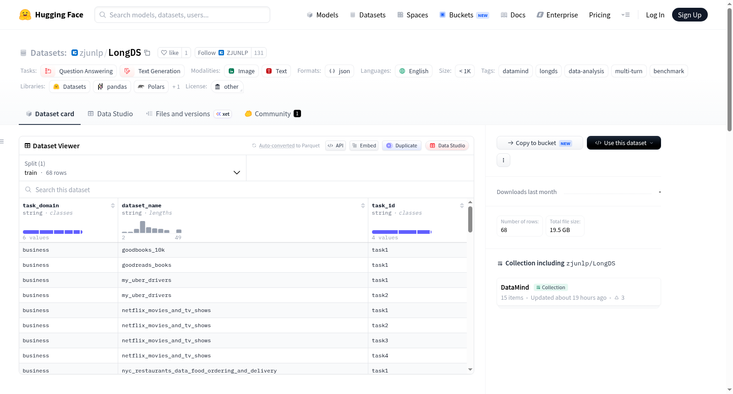Click the task_domain class distribution bar
Viewport: 733px width, 394px height.
click(53, 232)
